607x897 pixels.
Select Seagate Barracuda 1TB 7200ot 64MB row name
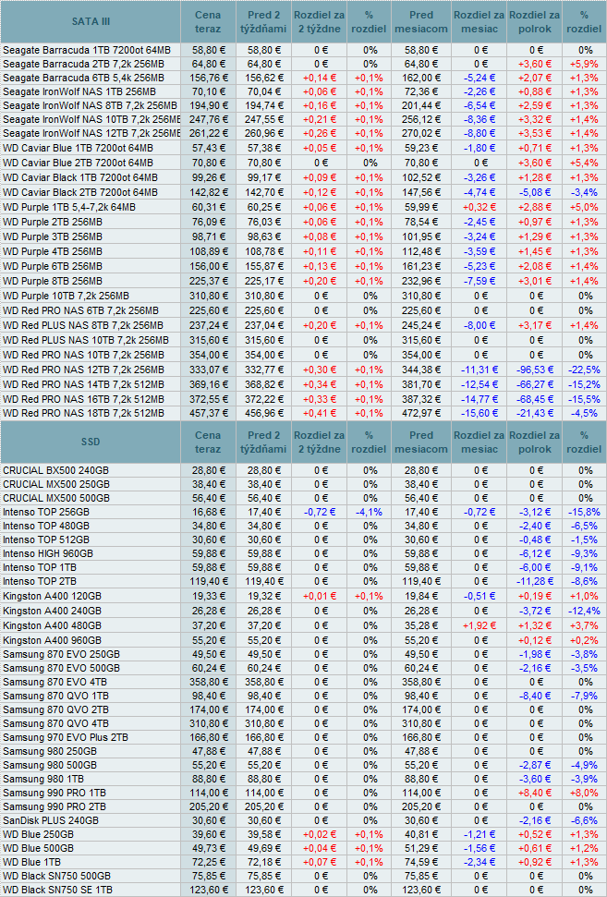point(87,50)
